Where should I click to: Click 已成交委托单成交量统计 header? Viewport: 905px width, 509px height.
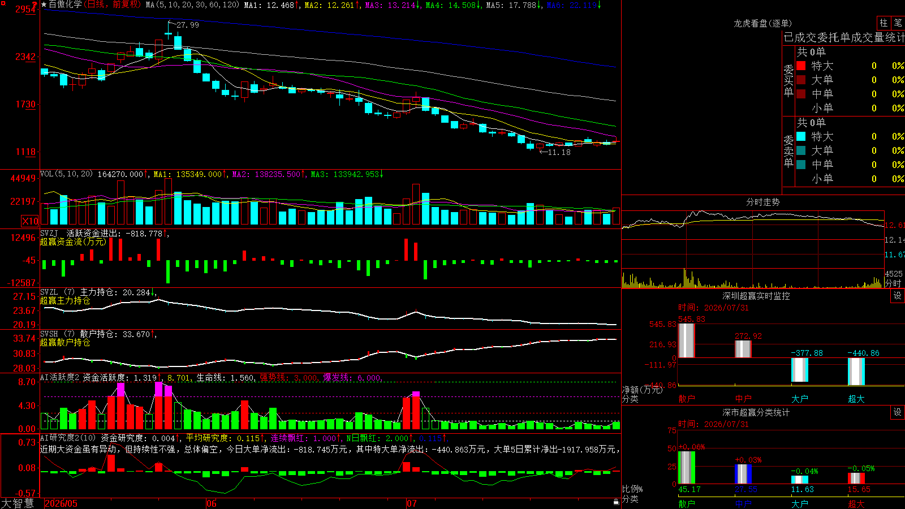[x=844, y=37]
